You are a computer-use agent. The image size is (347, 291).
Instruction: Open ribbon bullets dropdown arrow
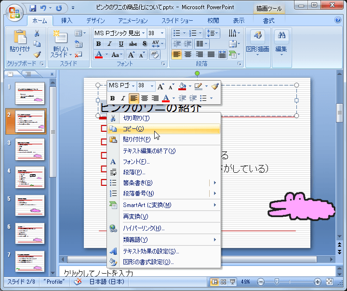click(184, 33)
